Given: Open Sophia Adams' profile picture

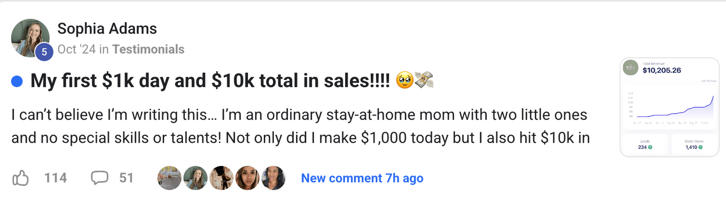Looking at the screenshot, I should click(30, 38).
